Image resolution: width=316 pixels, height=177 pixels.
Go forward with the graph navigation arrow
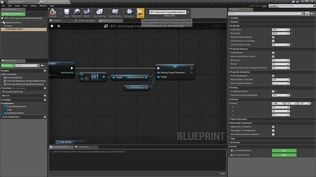point(59,26)
